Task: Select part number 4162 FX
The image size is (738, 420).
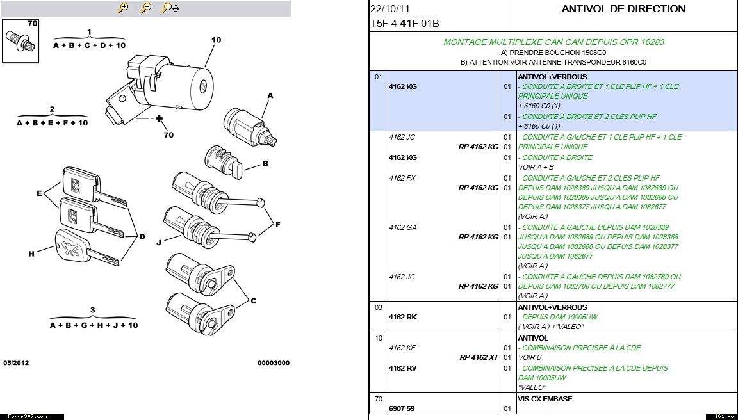Action: (402, 178)
